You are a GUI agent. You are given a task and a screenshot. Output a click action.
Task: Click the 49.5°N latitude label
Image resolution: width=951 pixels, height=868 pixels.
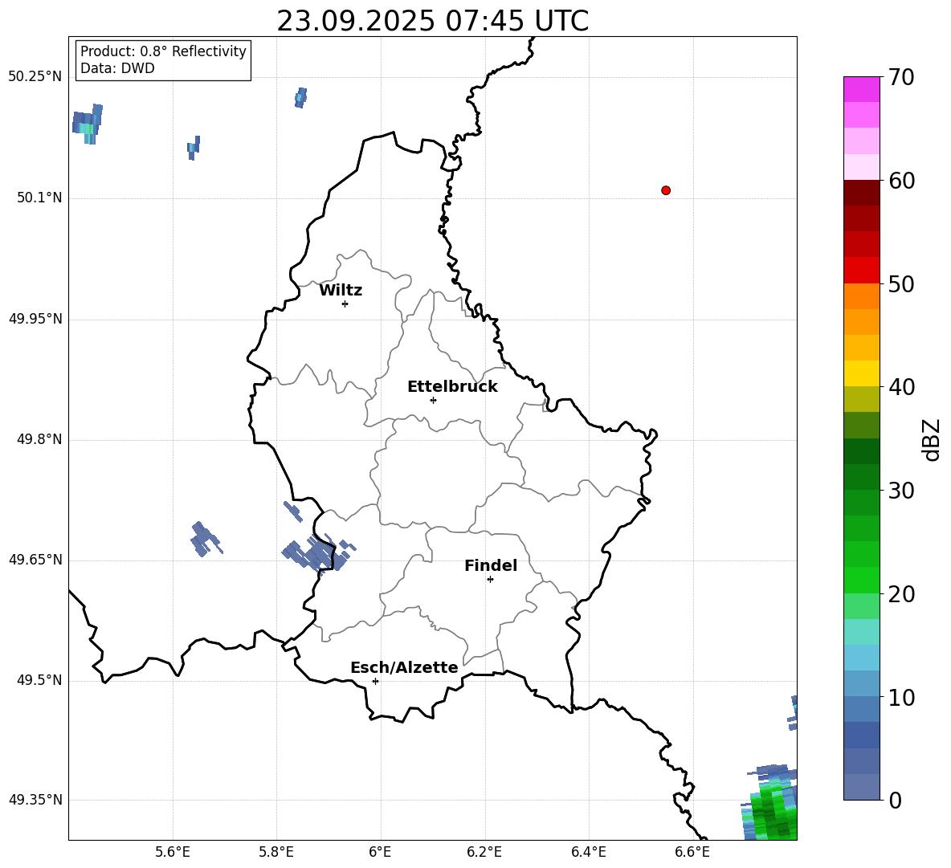click(x=39, y=680)
